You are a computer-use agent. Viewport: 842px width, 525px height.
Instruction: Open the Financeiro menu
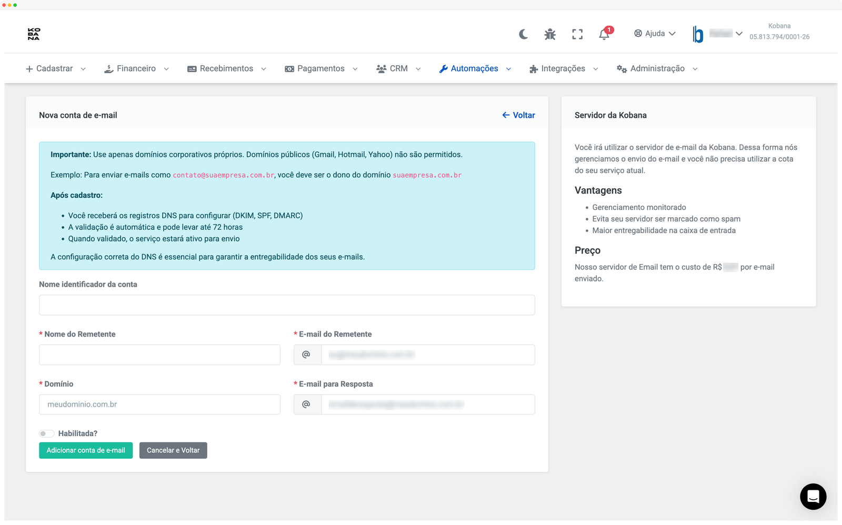[136, 68]
